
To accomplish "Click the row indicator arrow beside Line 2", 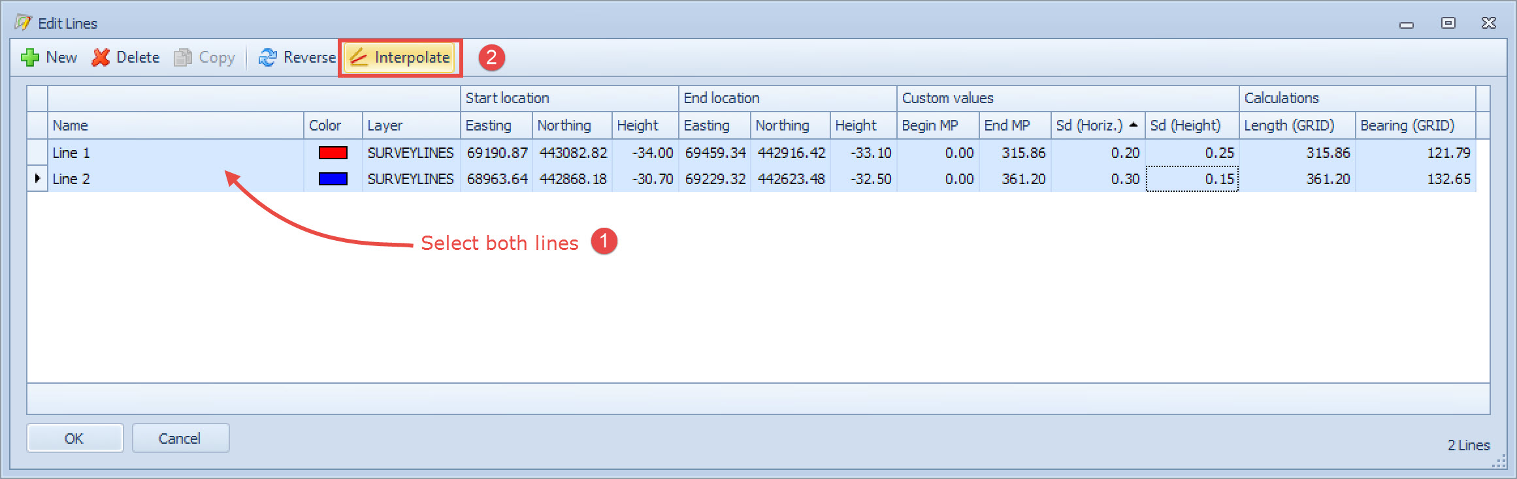I will pos(37,178).
